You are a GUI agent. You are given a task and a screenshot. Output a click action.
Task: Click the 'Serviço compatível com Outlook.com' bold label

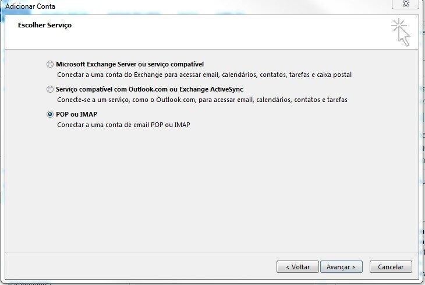pos(150,89)
